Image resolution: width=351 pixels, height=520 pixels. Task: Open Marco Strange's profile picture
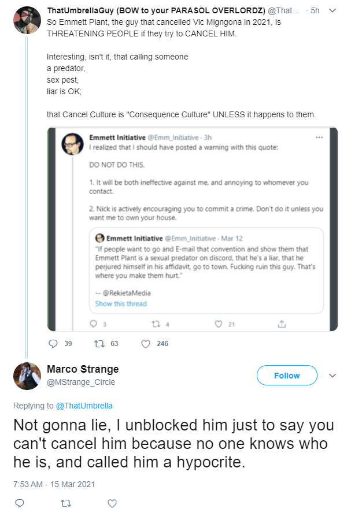pos(27,376)
